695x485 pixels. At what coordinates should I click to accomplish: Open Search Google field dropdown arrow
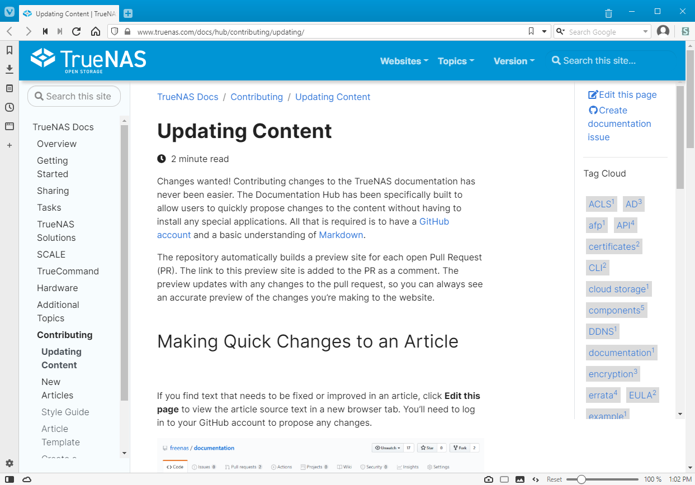click(x=646, y=32)
